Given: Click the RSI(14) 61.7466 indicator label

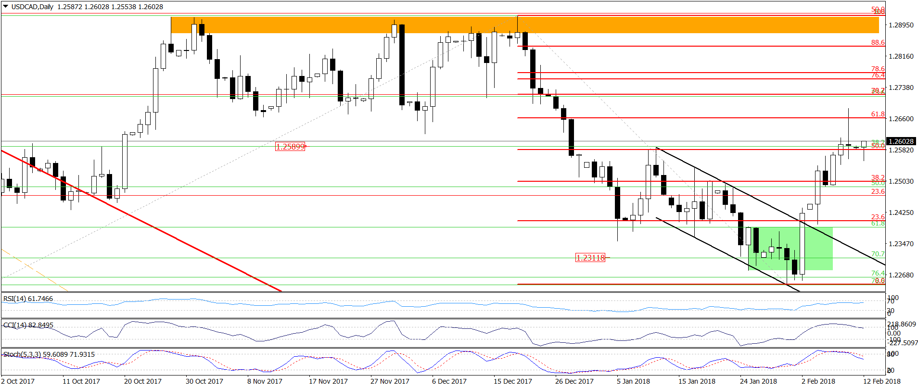Looking at the screenshot, I should click(28, 299).
